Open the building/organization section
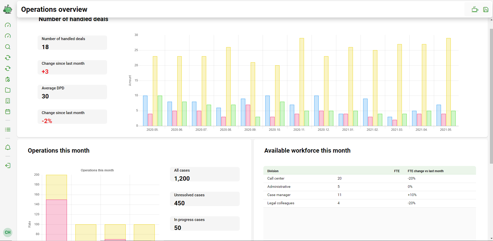This screenshot has height=241, width=493. (x=8, y=101)
